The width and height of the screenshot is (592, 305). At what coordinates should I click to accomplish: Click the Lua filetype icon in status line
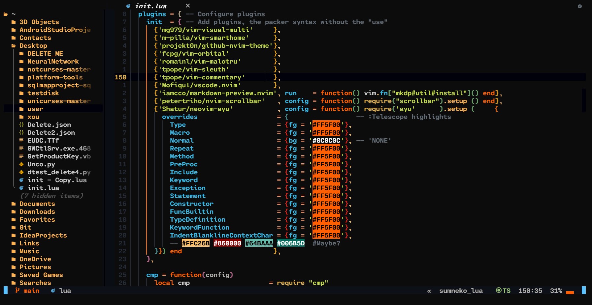pos(53,291)
